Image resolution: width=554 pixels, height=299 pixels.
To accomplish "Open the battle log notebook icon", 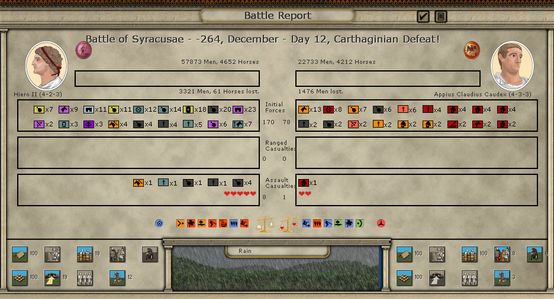I will pyautogui.click(x=440, y=17).
